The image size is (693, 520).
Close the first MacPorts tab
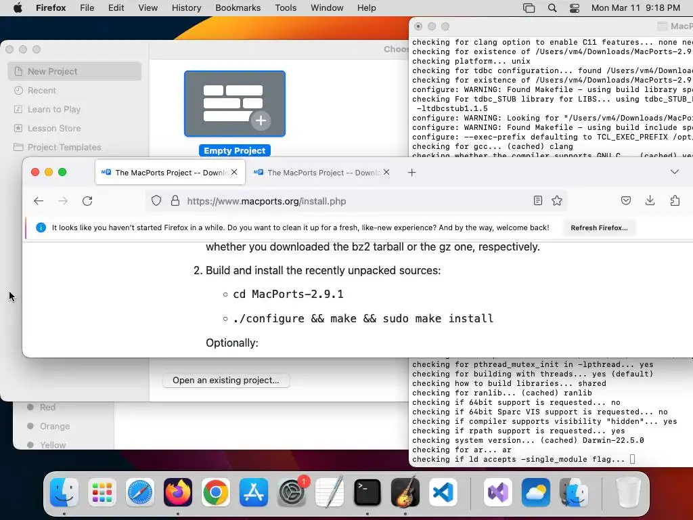[x=234, y=172]
